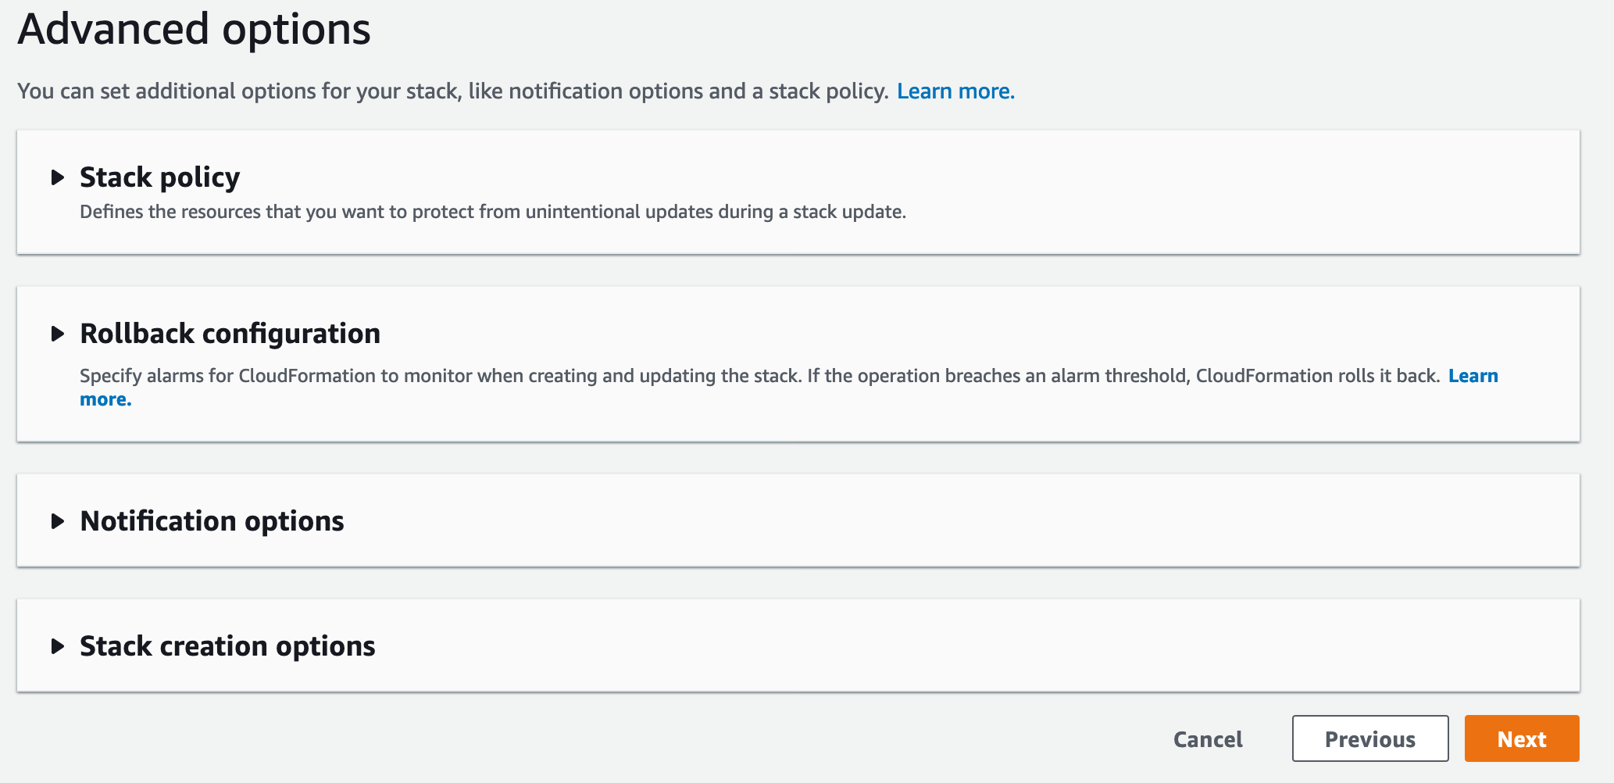Select the Rollback configuration section title
The image size is (1614, 783).
230,334
